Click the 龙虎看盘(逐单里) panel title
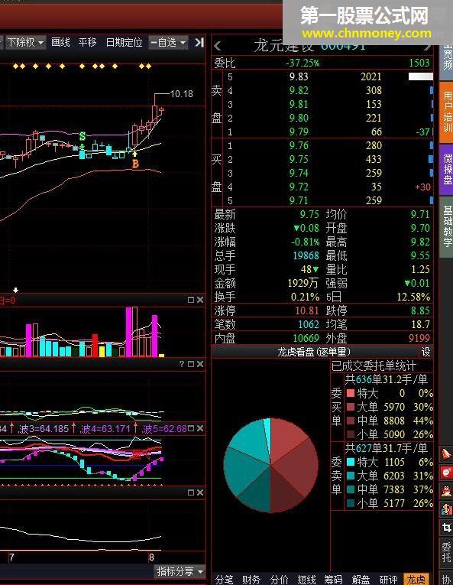 coord(314,352)
